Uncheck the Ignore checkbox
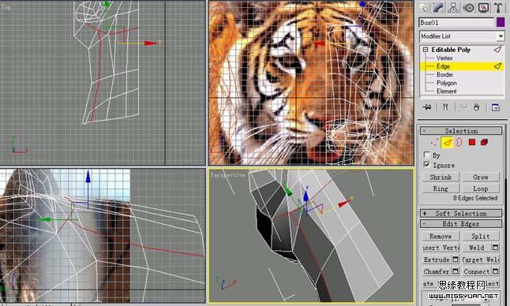 [x=427, y=165]
